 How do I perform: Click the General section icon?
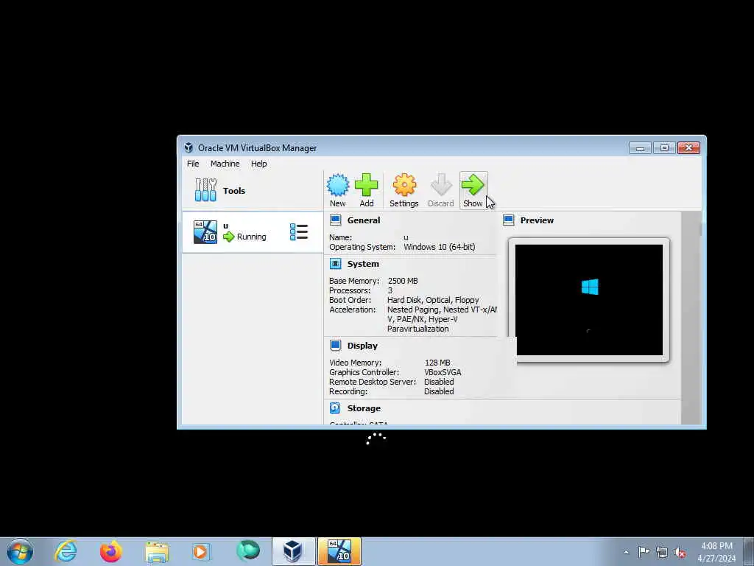pos(335,220)
